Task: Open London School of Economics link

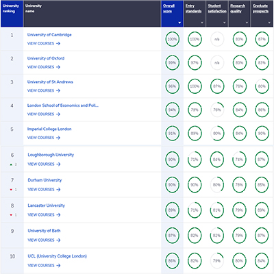Action: (x=63, y=105)
